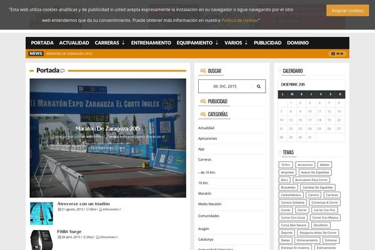Click the calendar icon next to 21 agosto, 2015
Viewport: 375px width, 250px height.
[x=59, y=209]
